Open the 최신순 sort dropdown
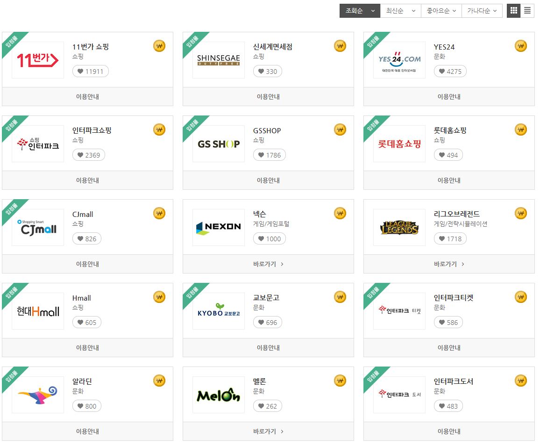This screenshot has width=540, height=446. pyautogui.click(x=399, y=10)
